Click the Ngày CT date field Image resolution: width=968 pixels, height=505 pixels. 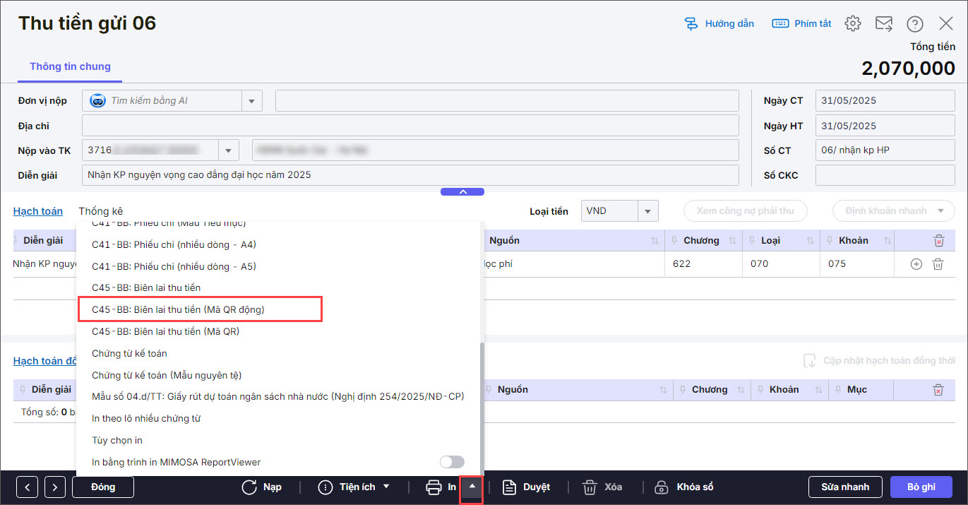pyautogui.click(x=884, y=100)
